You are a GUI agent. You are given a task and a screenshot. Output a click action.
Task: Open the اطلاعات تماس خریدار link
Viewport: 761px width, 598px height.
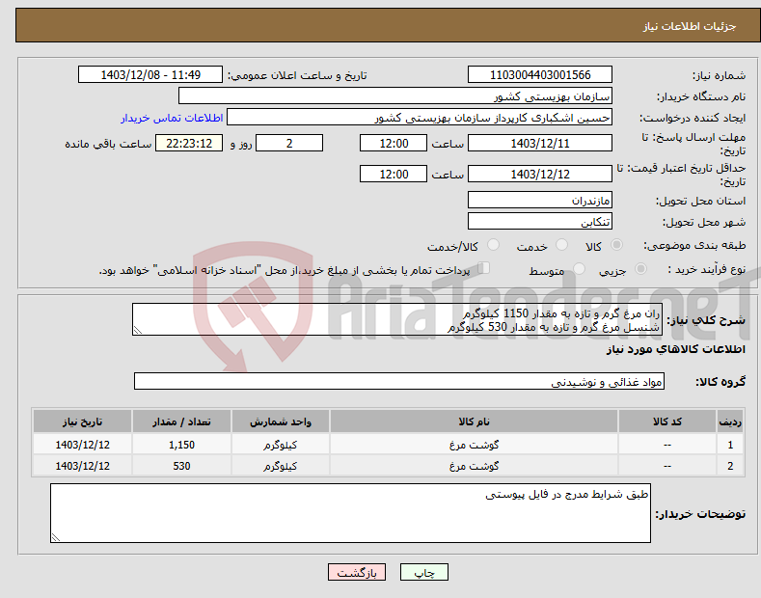172,118
